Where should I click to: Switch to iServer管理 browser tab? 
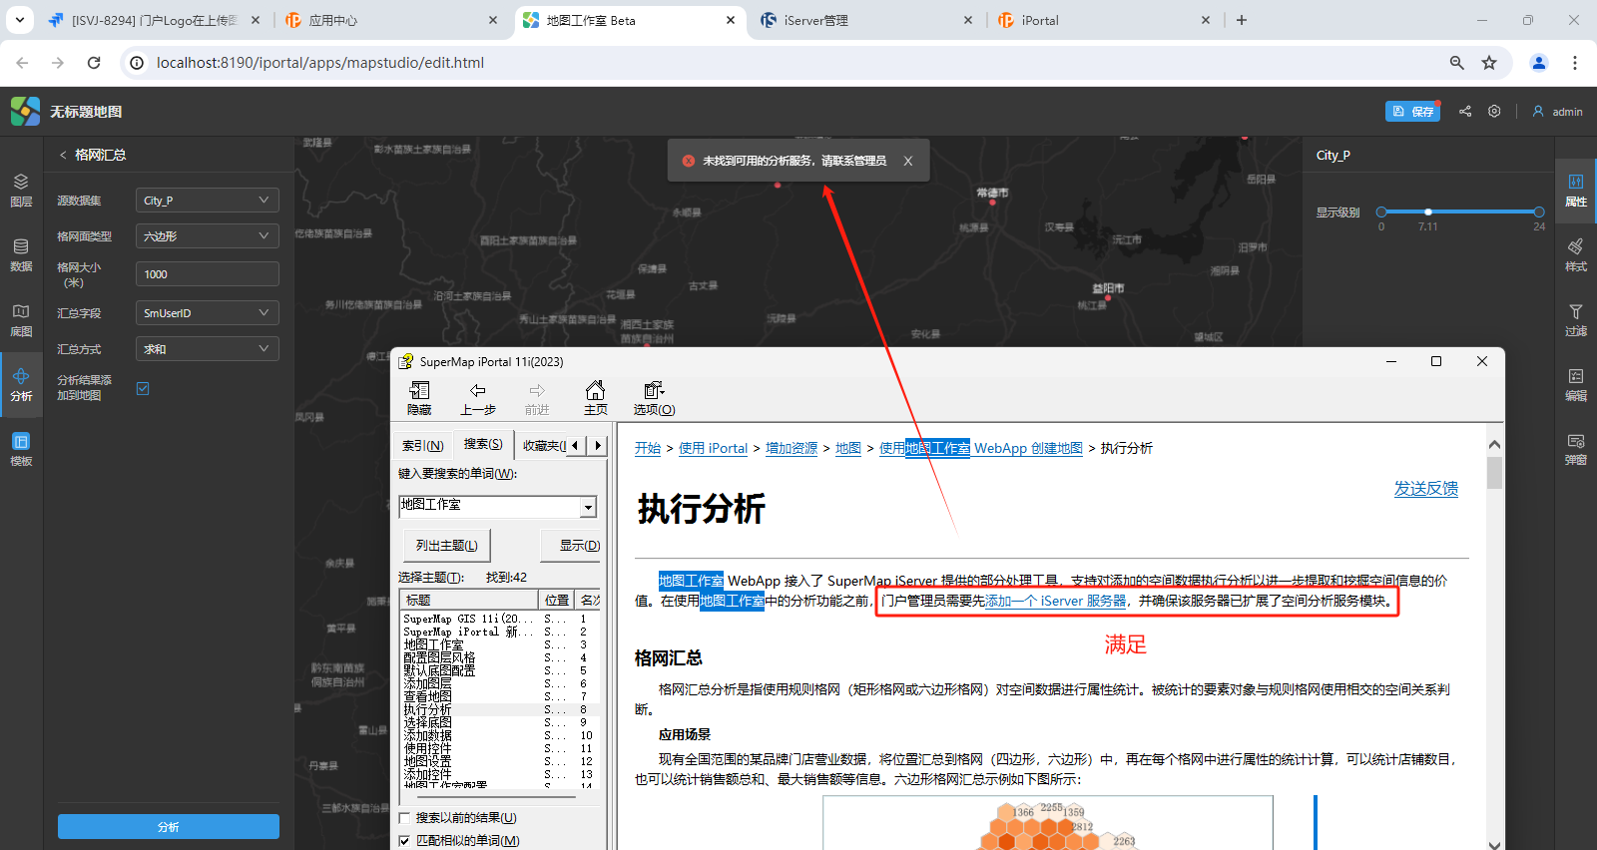[x=866, y=20]
